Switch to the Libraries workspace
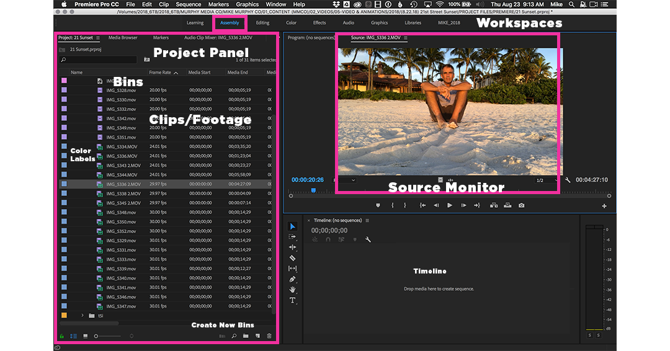Screen dimensions: 670x351 tap(413, 22)
